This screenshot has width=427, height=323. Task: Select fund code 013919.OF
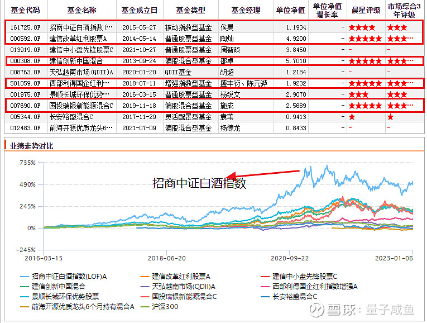25,50
